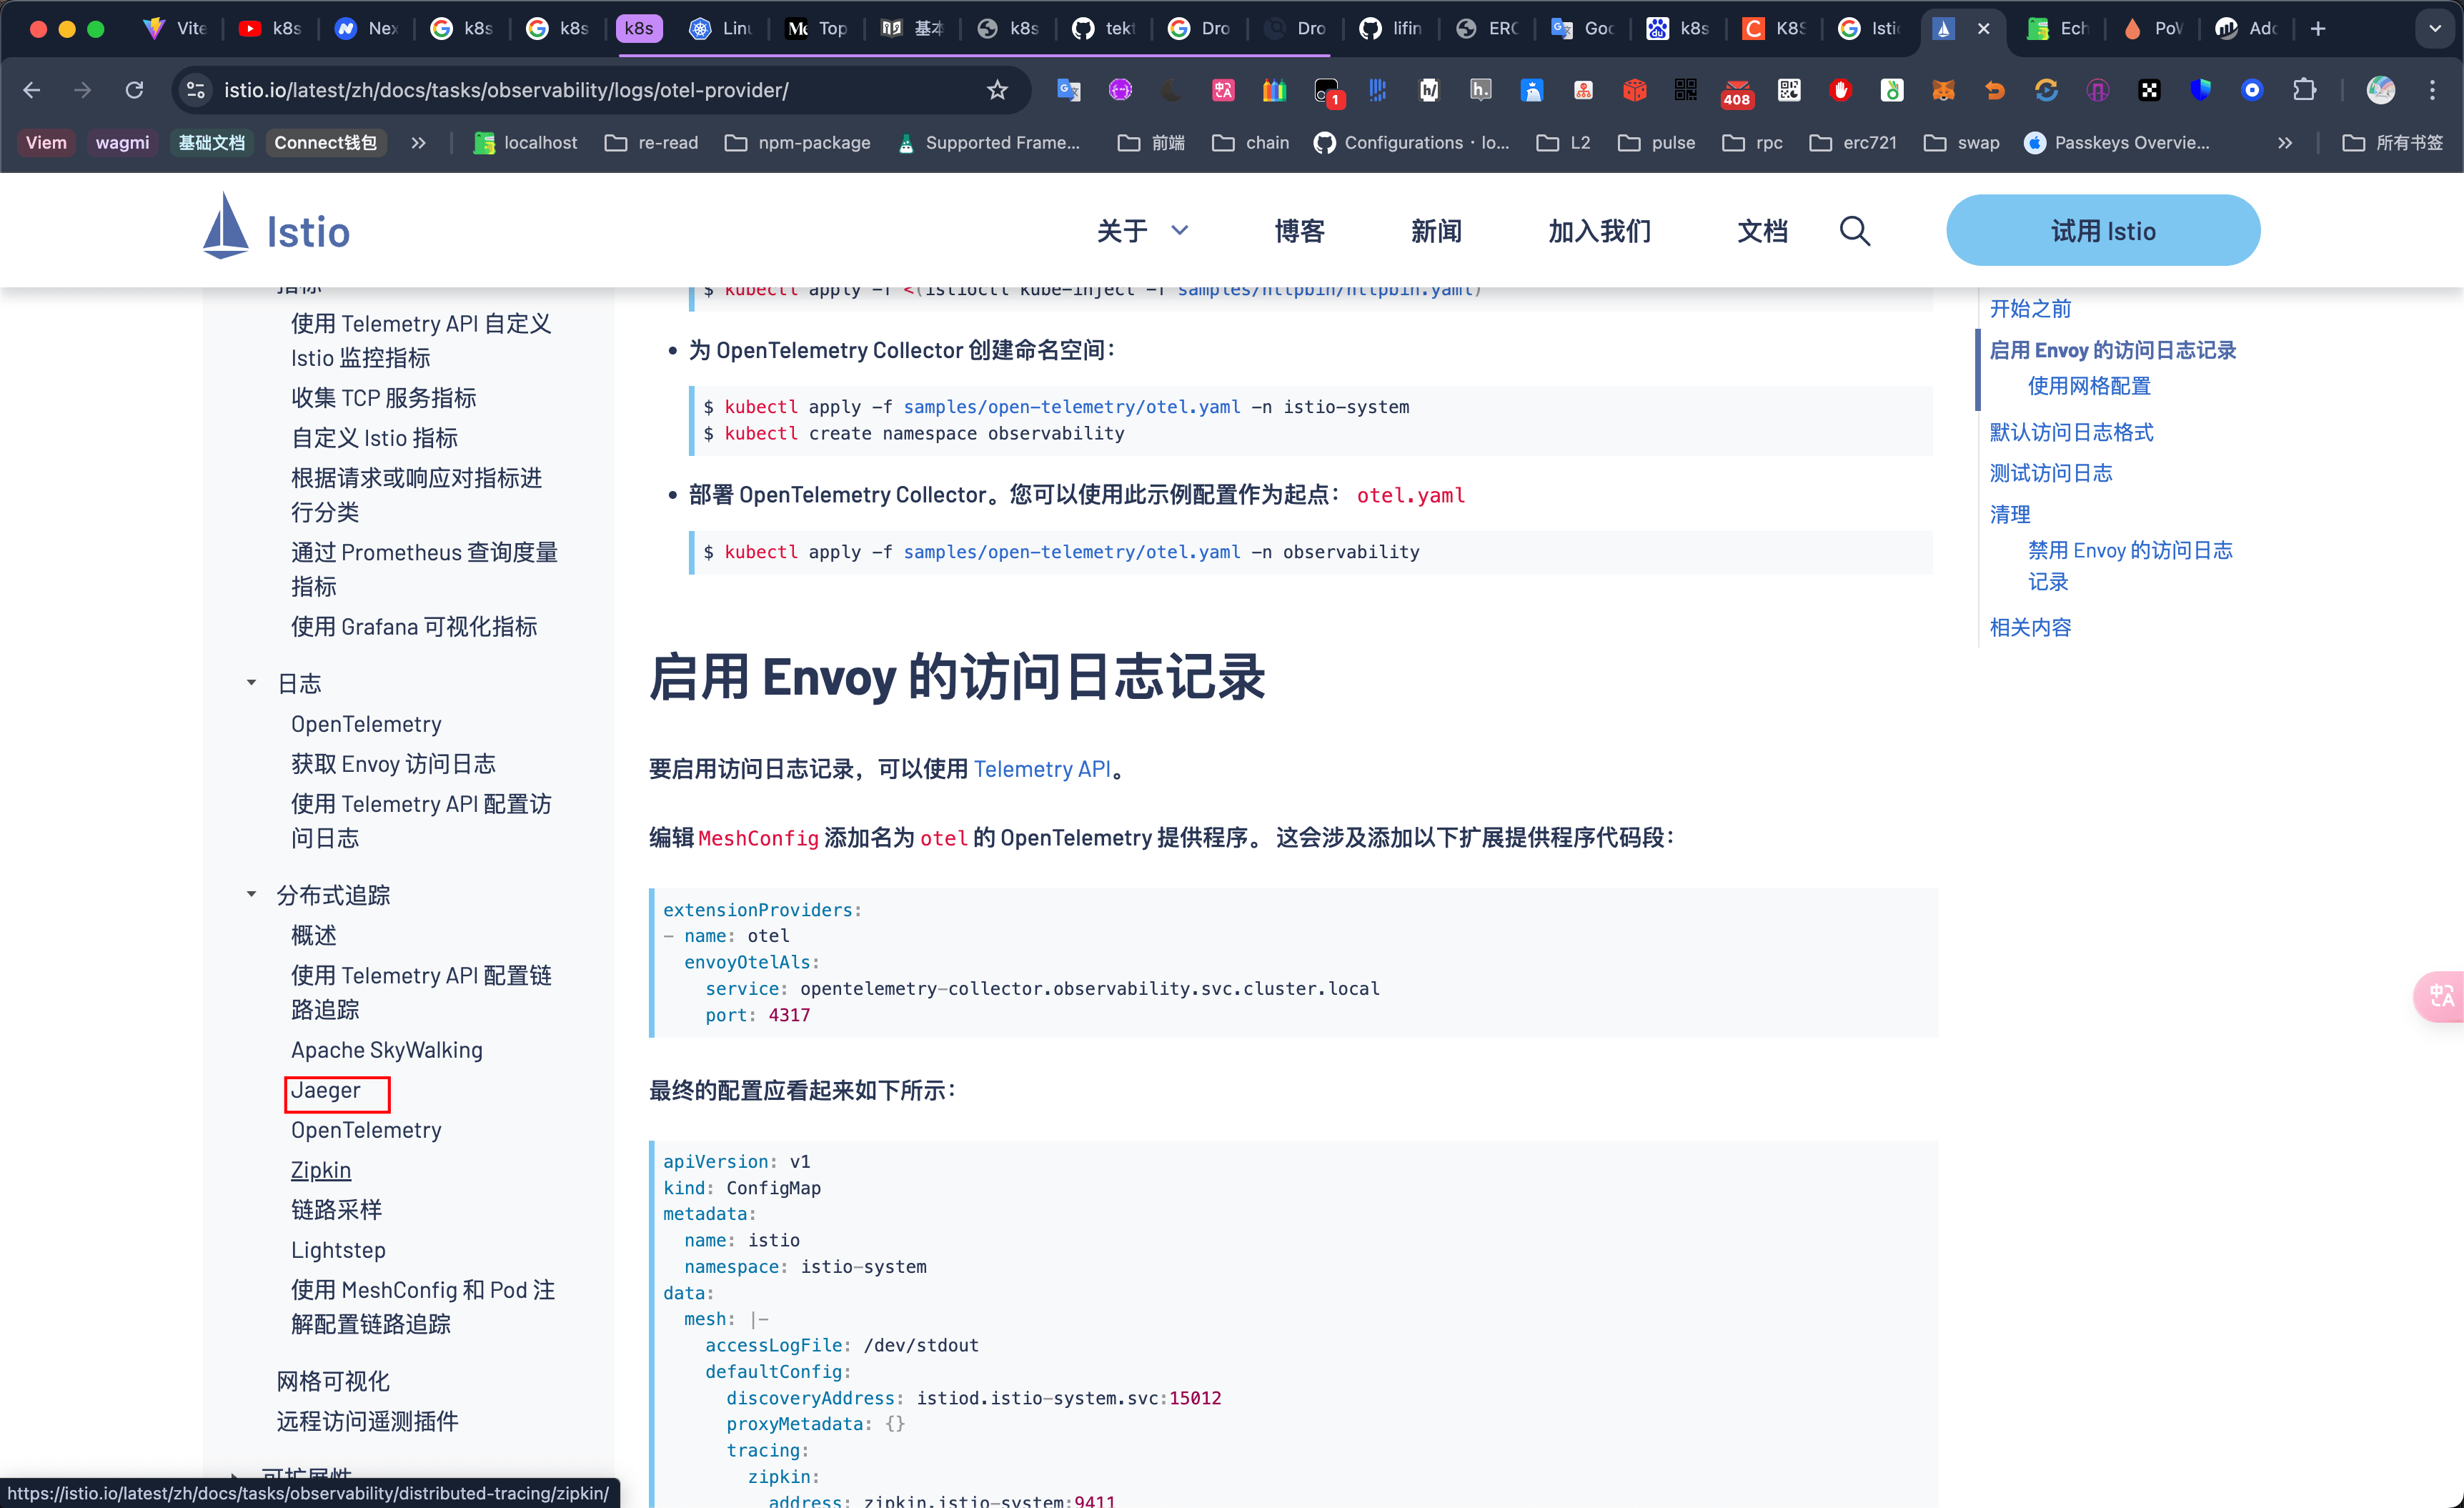Screen dimensions: 2464x1508
Task: Switch to the Ech tab
Action: point(2058,28)
